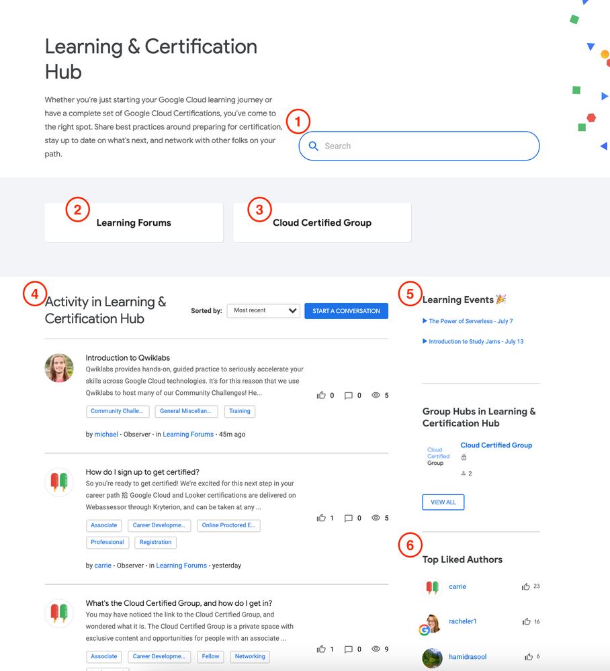Click views eye icon for 'How do I sign up' post
This screenshot has width=610, height=671.
tap(376, 518)
